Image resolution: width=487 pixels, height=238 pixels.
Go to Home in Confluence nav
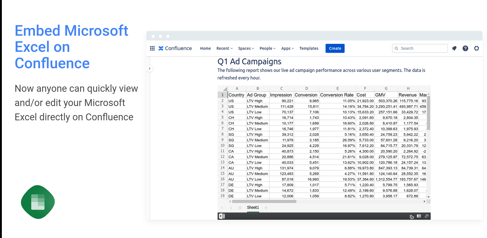[205, 48]
